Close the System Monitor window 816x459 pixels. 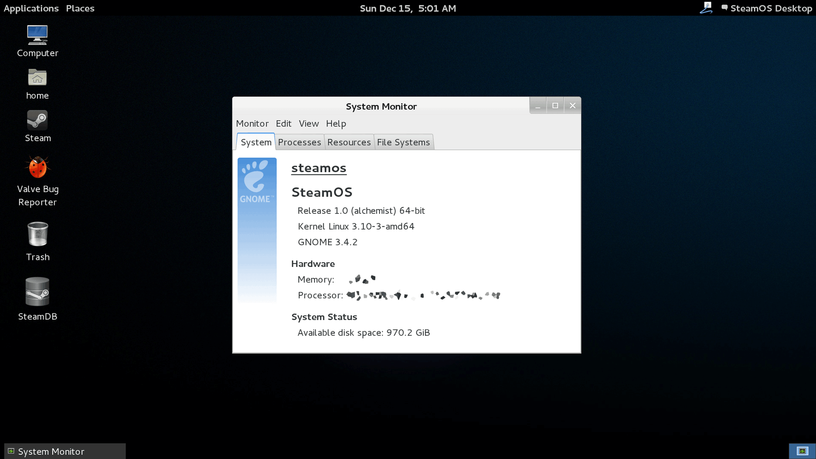click(573, 105)
